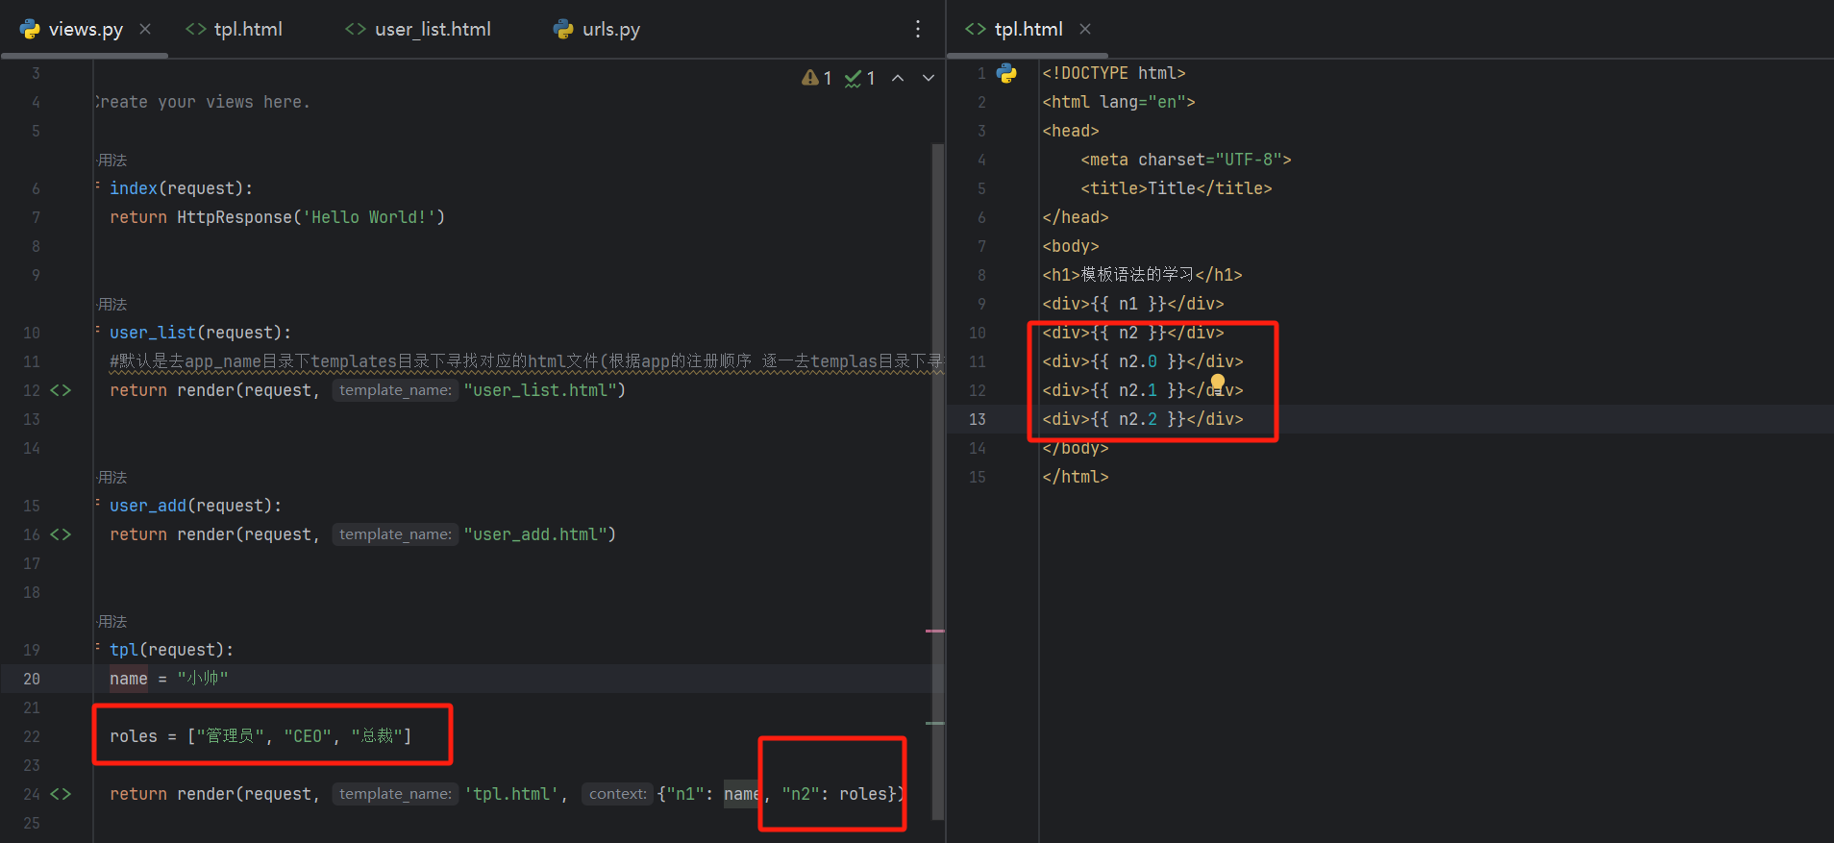
Task: Click the template_name hint on line 24
Action: click(395, 794)
